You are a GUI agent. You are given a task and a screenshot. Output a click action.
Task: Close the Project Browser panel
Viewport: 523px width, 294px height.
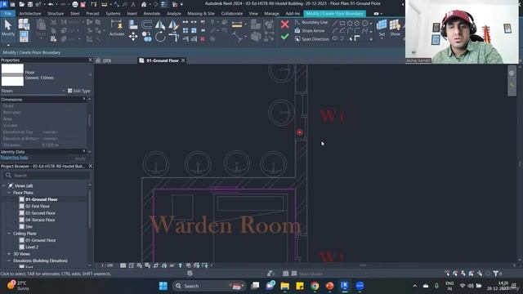pos(90,166)
